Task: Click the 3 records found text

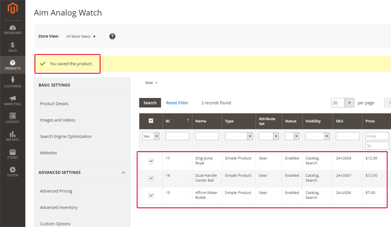Action: click(216, 103)
